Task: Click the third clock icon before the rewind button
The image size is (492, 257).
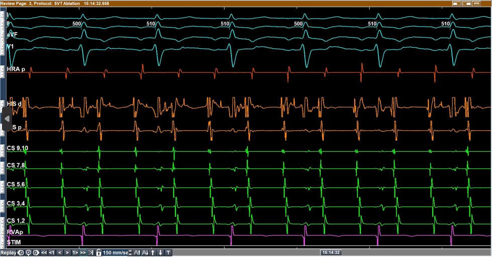Action: click(36, 252)
